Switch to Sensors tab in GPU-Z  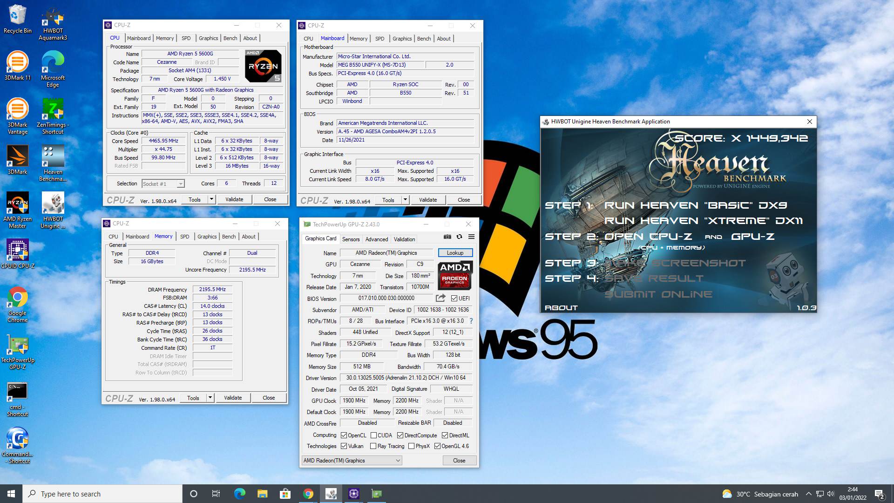tap(351, 239)
